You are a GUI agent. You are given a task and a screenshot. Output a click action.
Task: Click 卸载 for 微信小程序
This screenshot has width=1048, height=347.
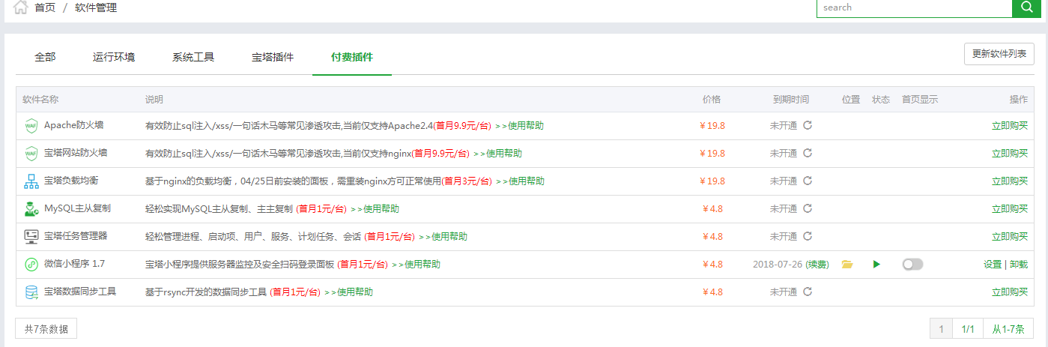coord(1019,264)
